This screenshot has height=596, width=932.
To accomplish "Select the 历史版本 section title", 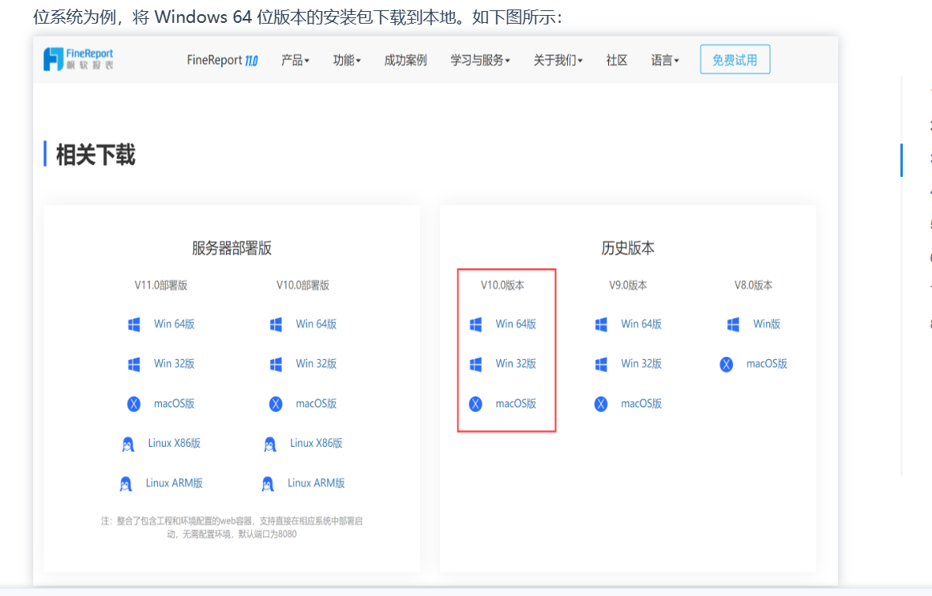I will [x=628, y=248].
